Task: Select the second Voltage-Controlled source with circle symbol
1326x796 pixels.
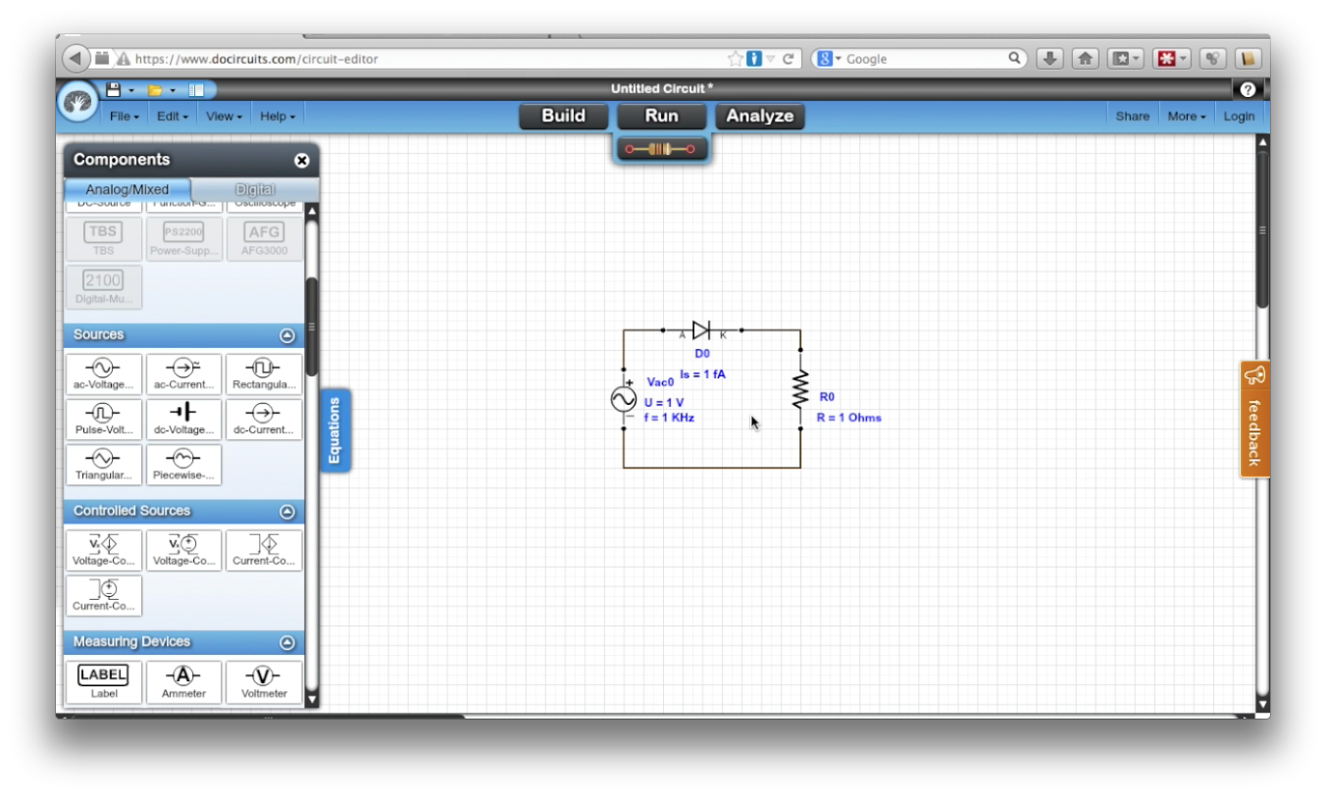Action: [x=184, y=550]
